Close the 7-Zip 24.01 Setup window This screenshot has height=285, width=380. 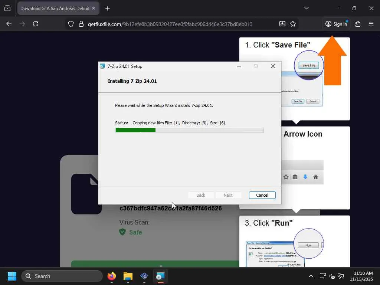[273, 66]
